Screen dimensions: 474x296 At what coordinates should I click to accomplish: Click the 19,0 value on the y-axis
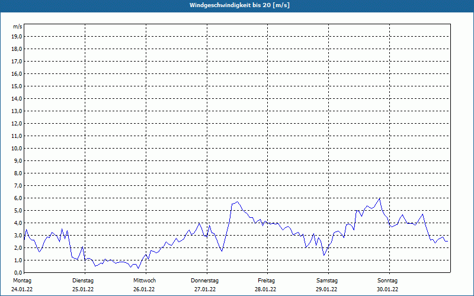17,36
